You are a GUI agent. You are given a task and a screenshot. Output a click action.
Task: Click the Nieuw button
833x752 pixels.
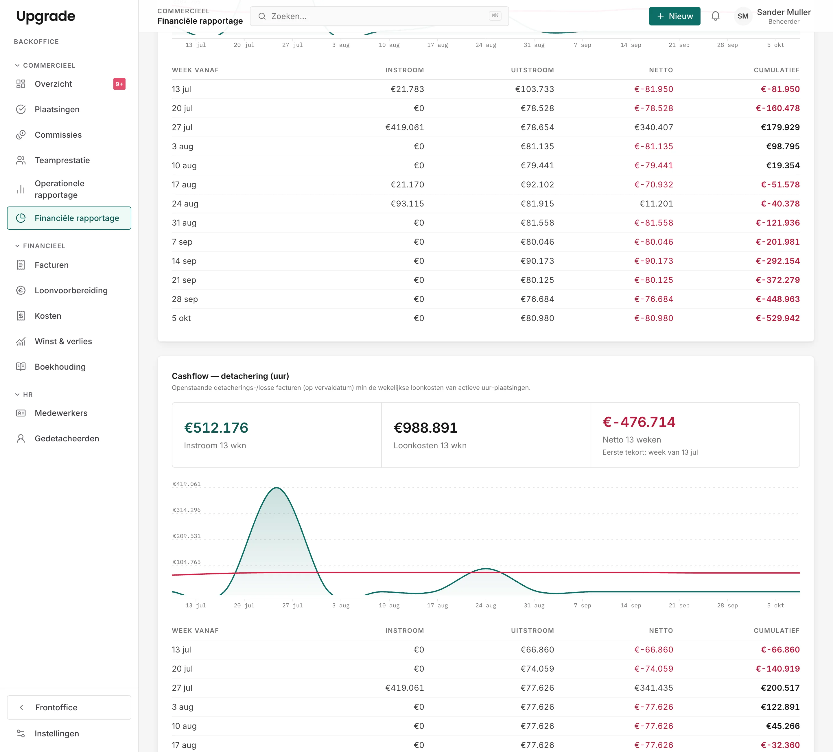[674, 16]
